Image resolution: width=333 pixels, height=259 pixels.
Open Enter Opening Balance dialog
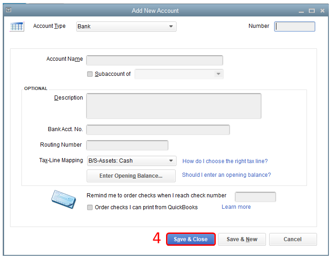point(131,176)
